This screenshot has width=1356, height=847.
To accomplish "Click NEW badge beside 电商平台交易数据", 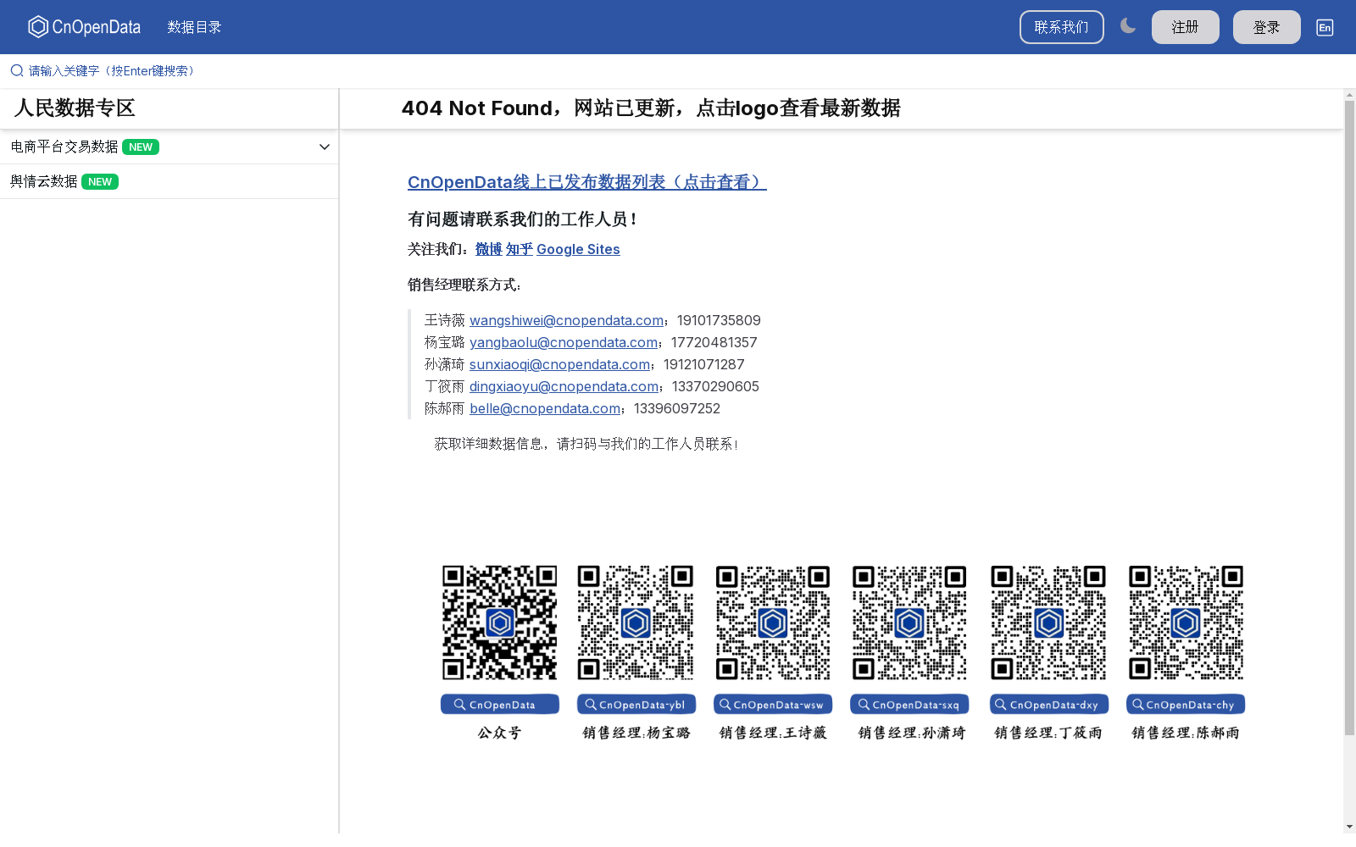I will [141, 147].
